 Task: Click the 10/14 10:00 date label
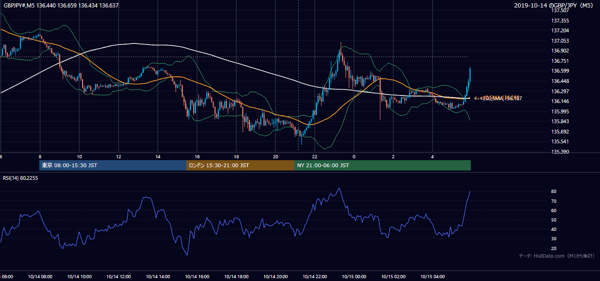(x=79, y=277)
